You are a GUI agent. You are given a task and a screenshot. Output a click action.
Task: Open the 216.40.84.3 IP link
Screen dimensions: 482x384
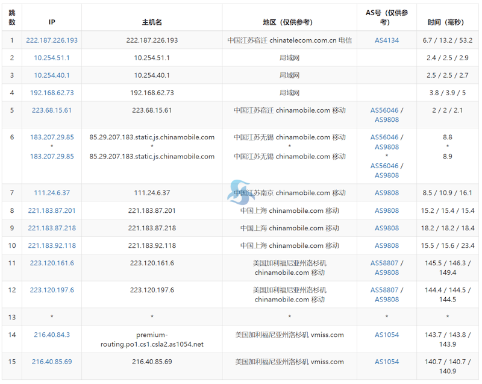click(x=52, y=335)
